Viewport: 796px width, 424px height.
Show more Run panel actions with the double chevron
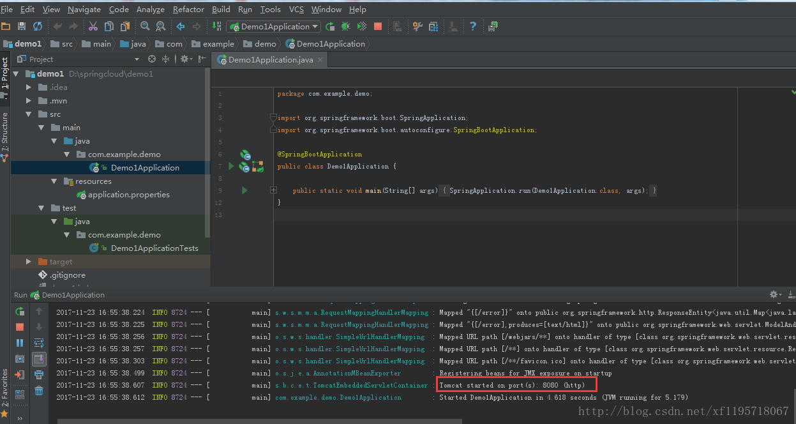[20, 418]
